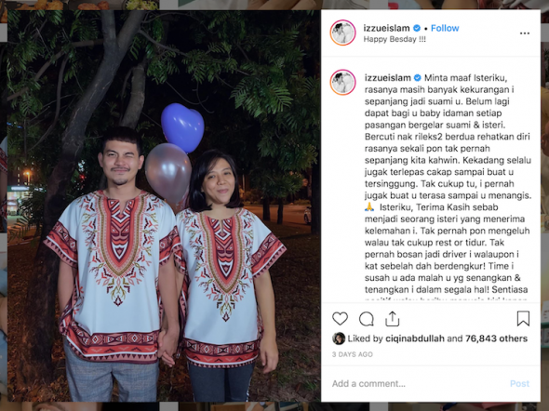
Task: Click izzueislam username in post header
Action: tap(386, 28)
